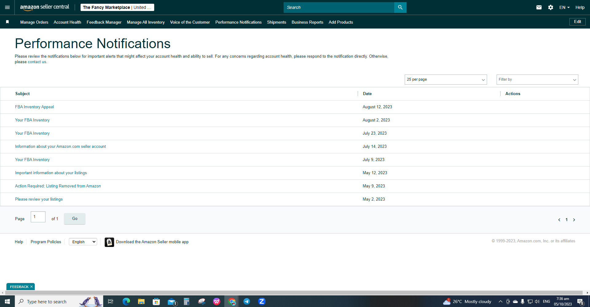The image size is (590, 307).
Task: Go to previous page with left chevron
Action: pyautogui.click(x=559, y=220)
